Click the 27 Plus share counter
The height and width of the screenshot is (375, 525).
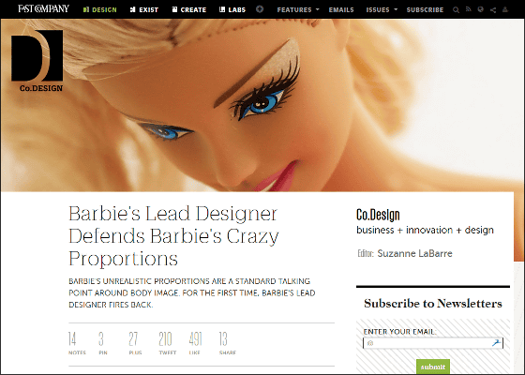click(x=135, y=343)
